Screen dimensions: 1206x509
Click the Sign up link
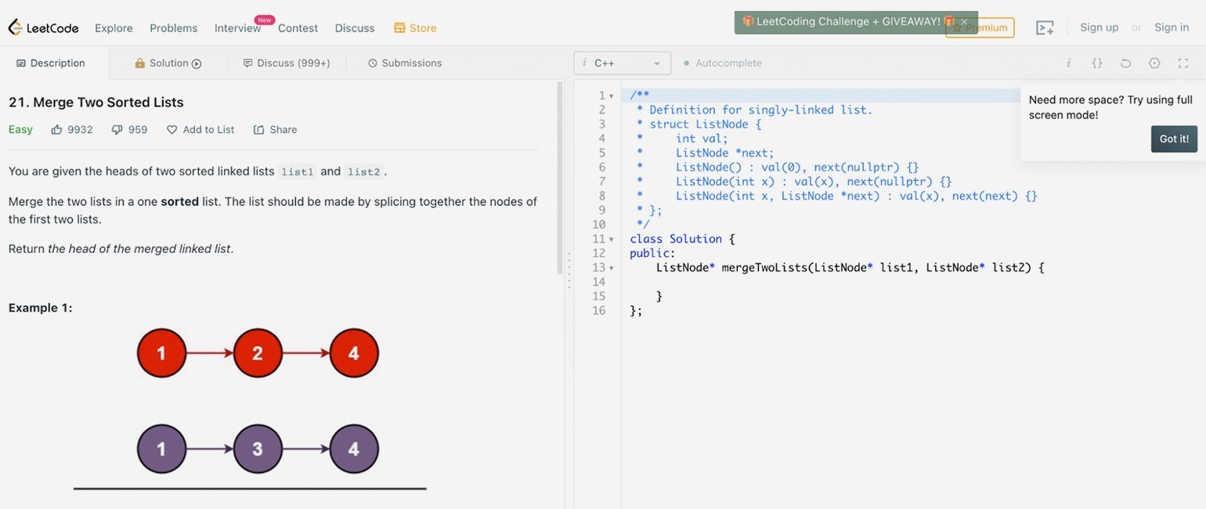coord(1099,27)
